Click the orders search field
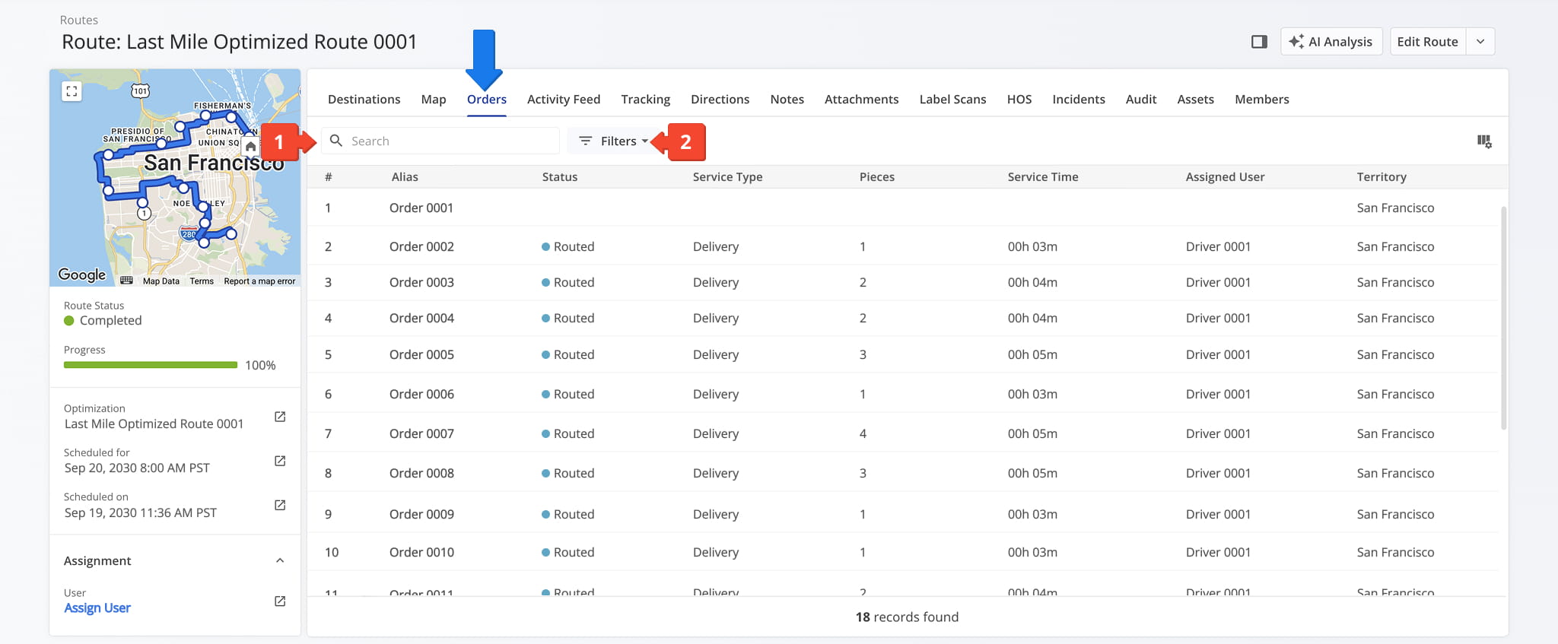The image size is (1558, 644). [441, 141]
